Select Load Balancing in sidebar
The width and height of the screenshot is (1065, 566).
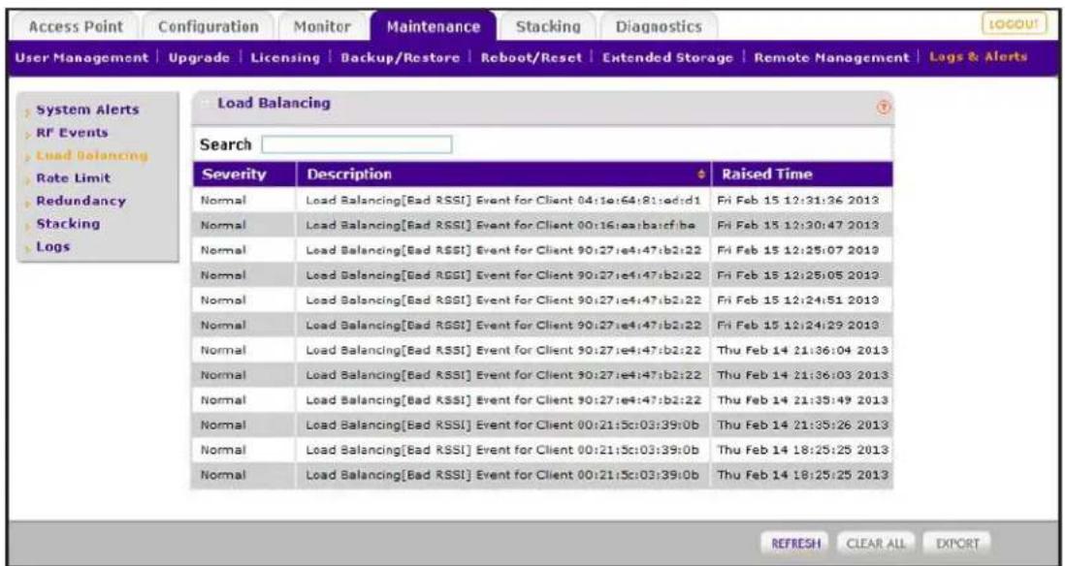pyautogui.click(x=92, y=155)
